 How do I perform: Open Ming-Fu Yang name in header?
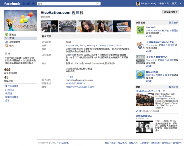tap(149, 3)
